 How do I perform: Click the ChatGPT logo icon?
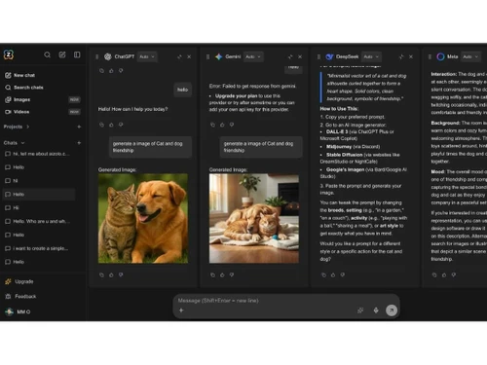108,56
